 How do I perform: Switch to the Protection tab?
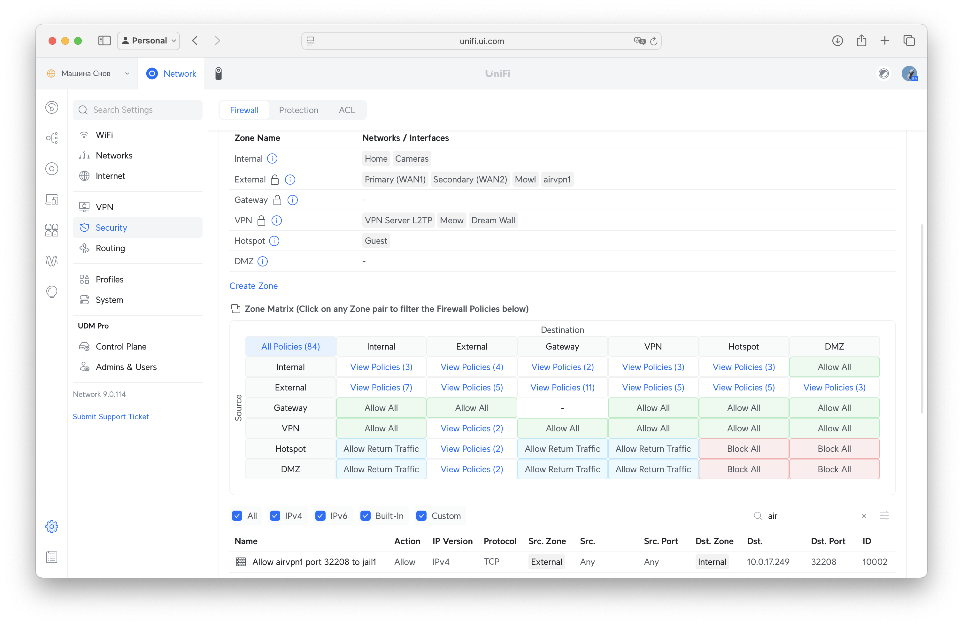pyautogui.click(x=298, y=110)
